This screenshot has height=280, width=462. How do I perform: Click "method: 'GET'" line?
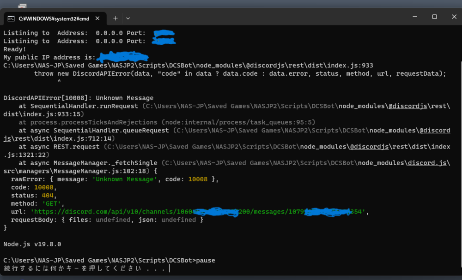click(37, 203)
